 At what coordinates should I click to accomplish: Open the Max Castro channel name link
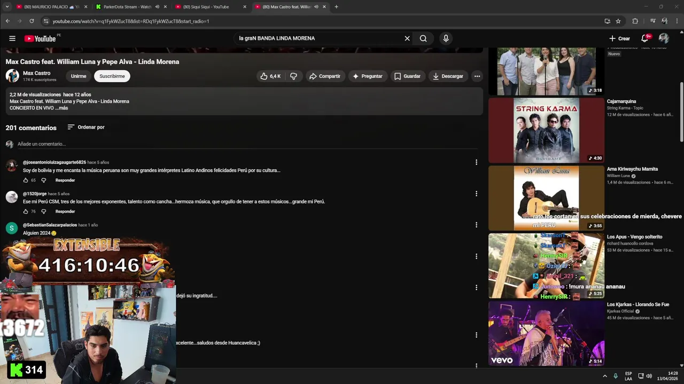click(36, 73)
